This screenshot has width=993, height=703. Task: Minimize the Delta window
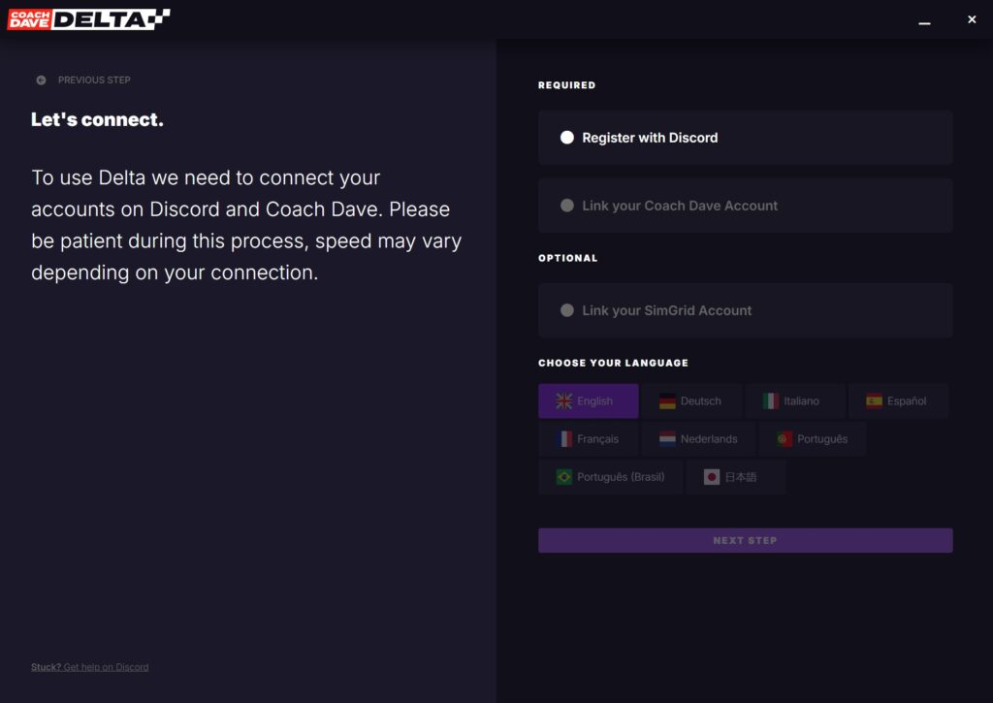[924, 20]
